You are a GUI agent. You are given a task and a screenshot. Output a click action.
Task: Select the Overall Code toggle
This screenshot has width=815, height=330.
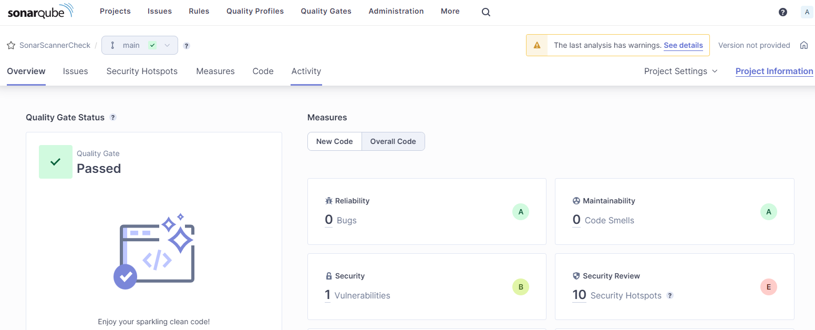click(x=393, y=141)
